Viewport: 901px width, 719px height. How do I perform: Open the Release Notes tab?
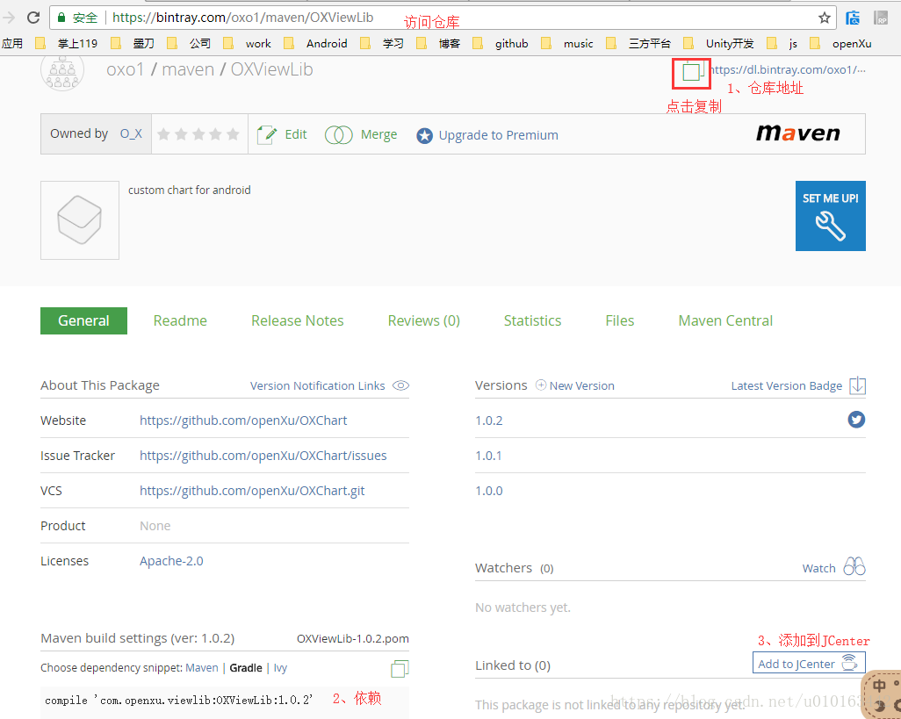pyautogui.click(x=297, y=320)
